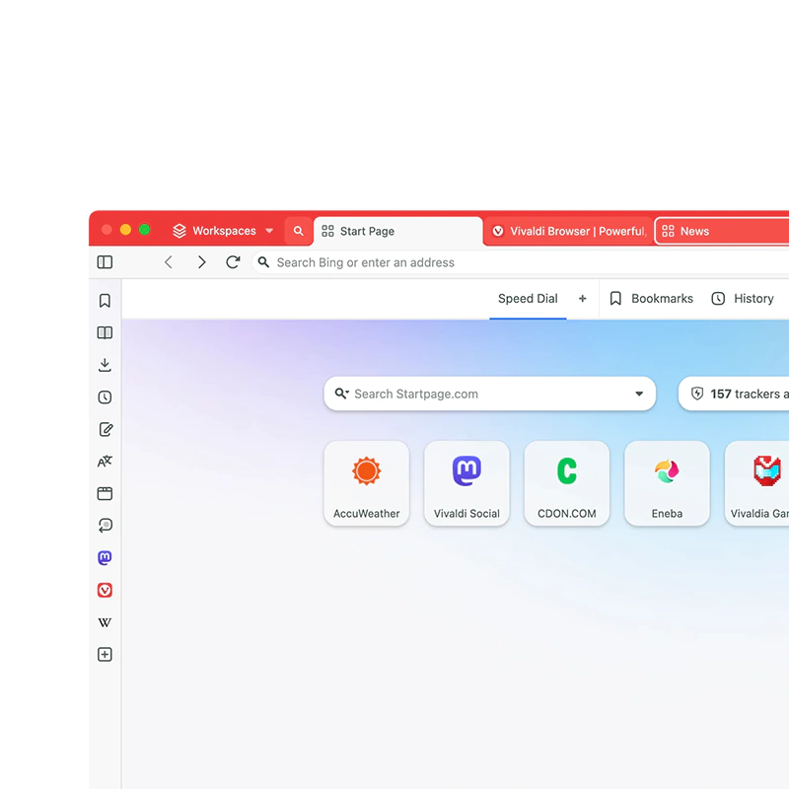
Task: Go back to previous page
Action: point(169,262)
